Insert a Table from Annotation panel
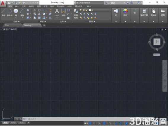The image size is (168, 126). pyautogui.click(x=68, y=18)
